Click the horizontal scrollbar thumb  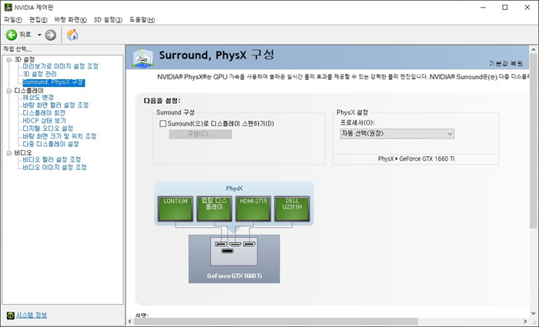pyautogui.click(x=276, y=322)
